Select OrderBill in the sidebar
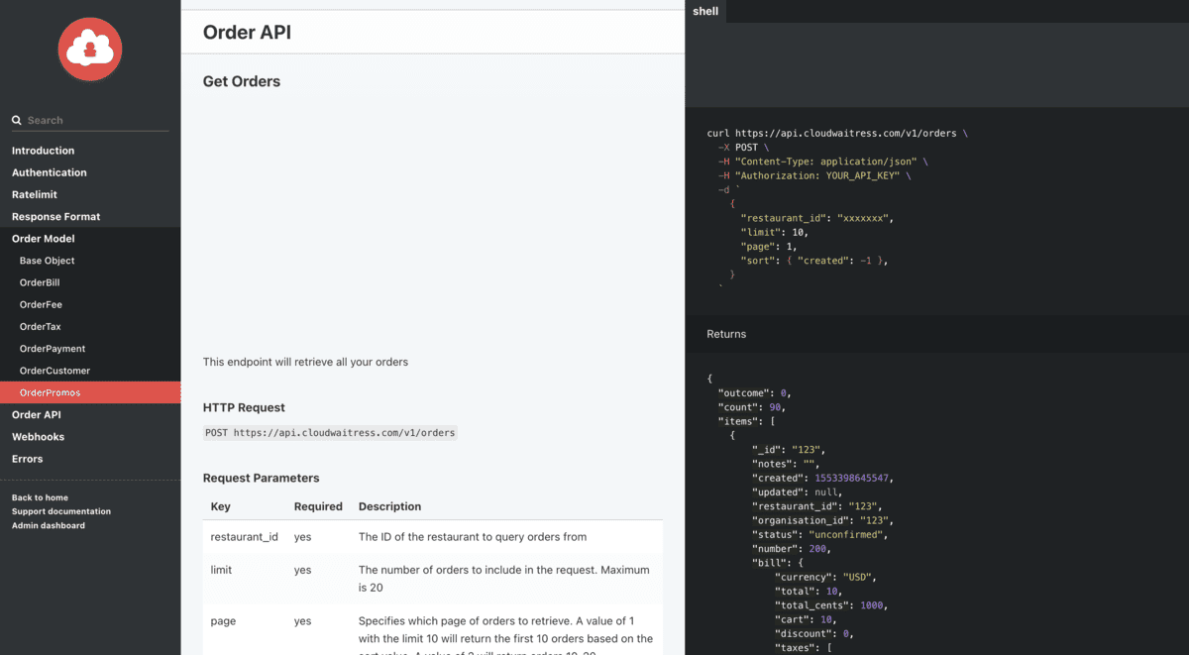The height and width of the screenshot is (655, 1189). point(40,282)
